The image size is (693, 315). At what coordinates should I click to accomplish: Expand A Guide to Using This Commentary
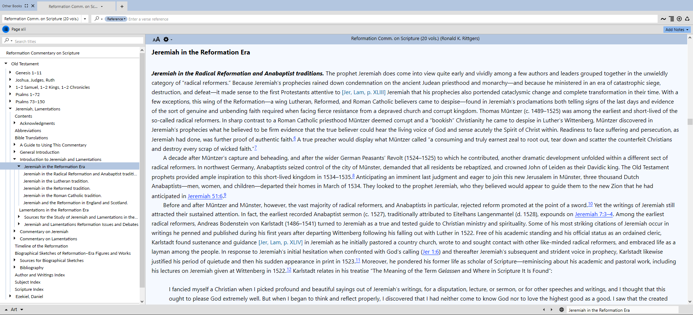point(14,145)
